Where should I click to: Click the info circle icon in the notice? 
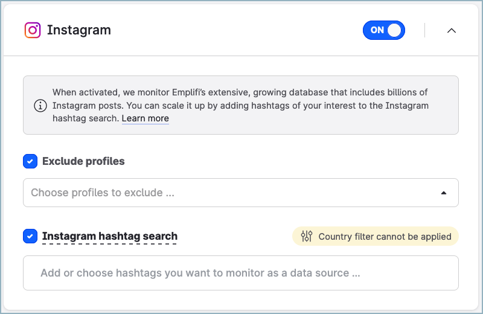click(40, 106)
